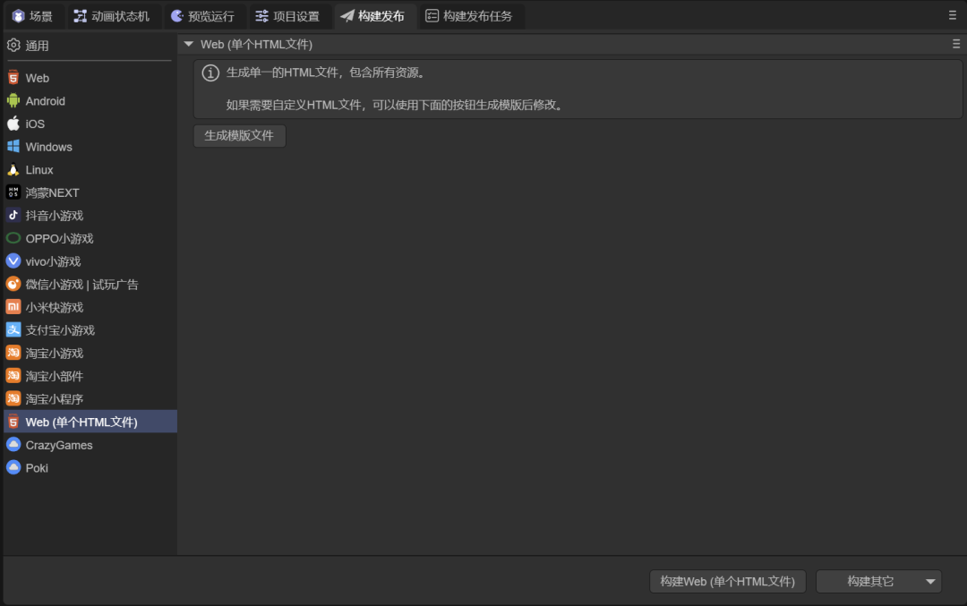Select the Linux platform label
This screenshot has height=606, width=967.
[x=39, y=169]
